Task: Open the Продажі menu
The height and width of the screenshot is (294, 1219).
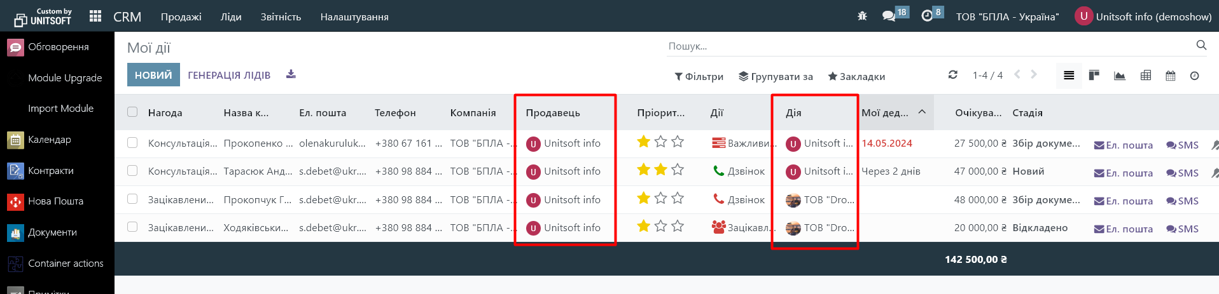Action: click(x=181, y=17)
